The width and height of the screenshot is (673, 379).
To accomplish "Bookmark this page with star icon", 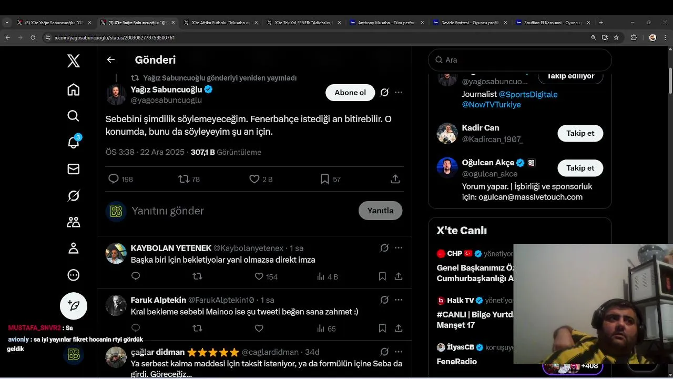I will tap(616, 37).
